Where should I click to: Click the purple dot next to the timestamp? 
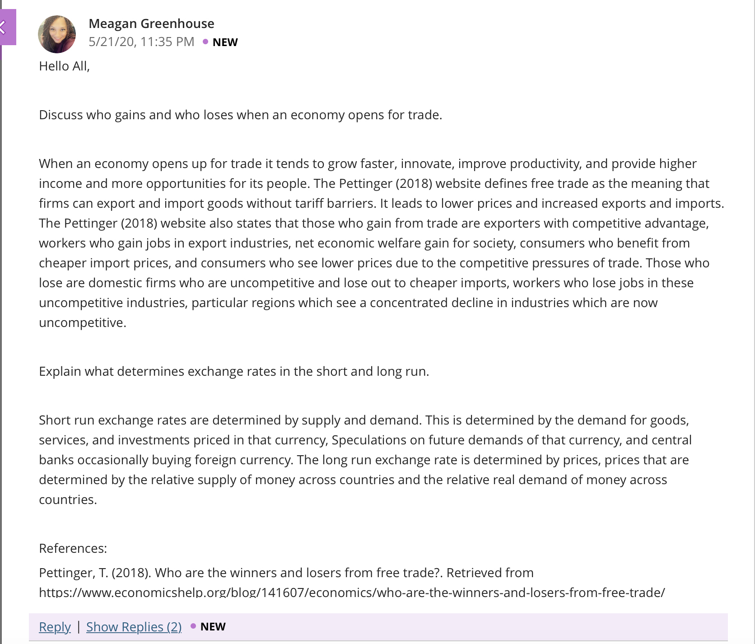[205, 42]
